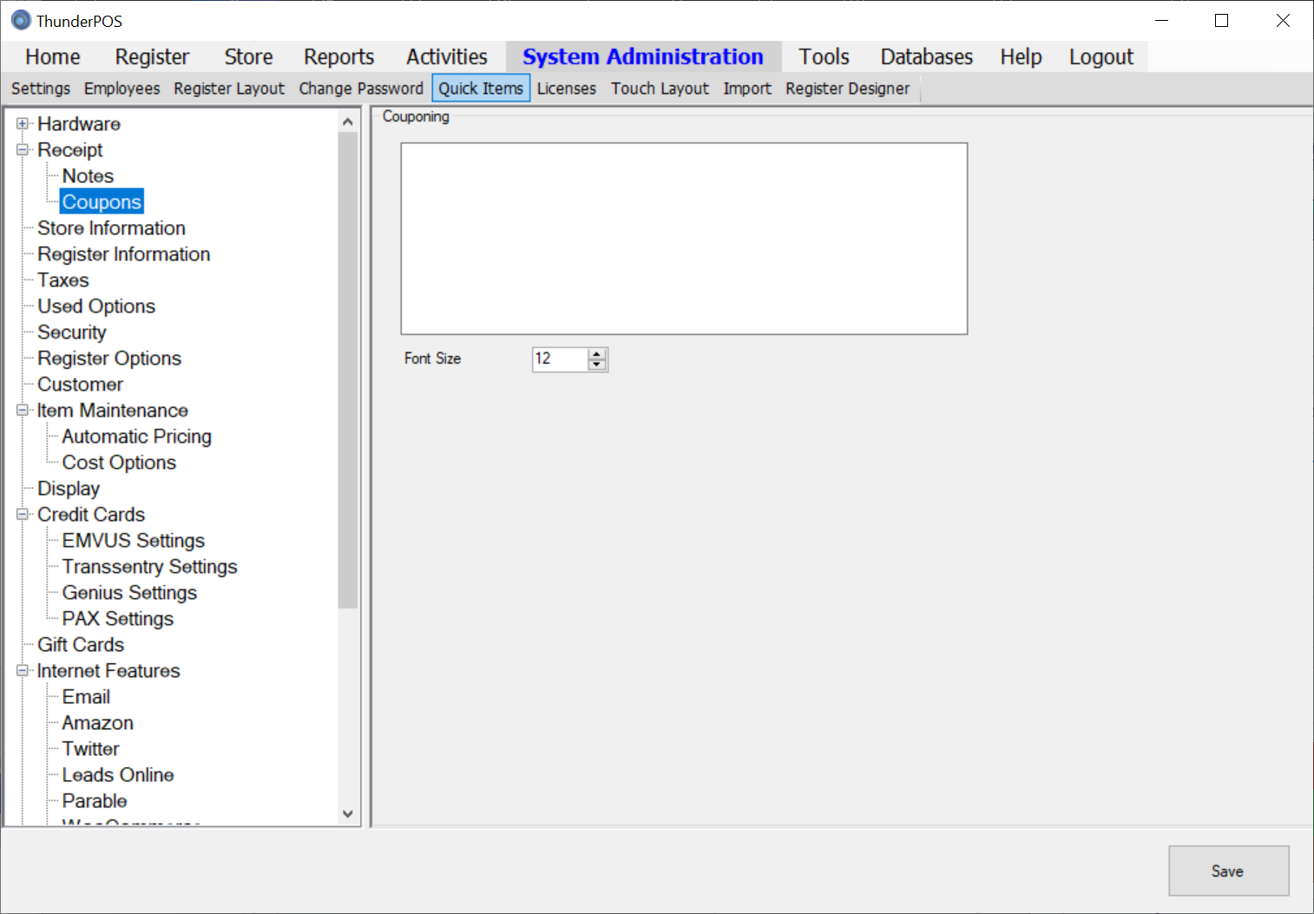Open the Reports menu

point(338,57)
